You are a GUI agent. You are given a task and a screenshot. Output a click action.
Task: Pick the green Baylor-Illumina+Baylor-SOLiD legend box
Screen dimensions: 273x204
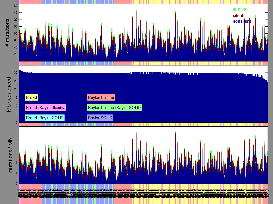(114, 108)
